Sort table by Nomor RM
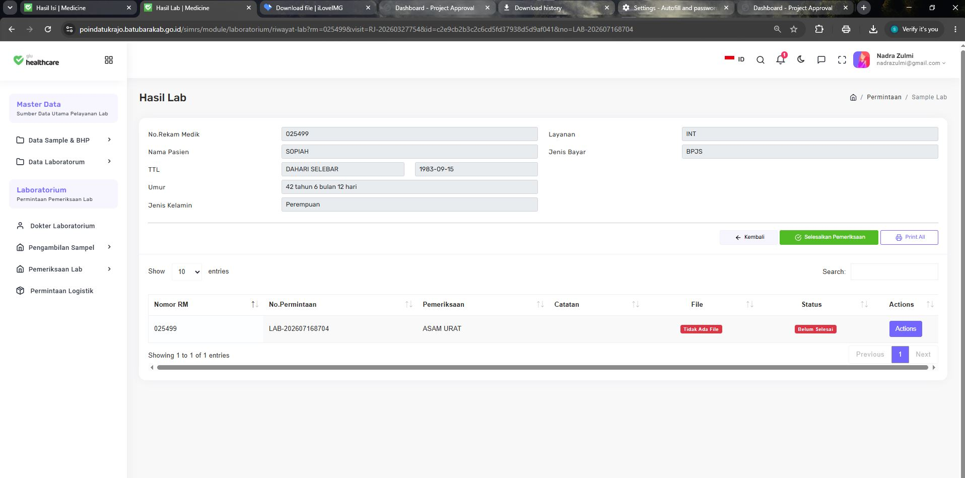 coord(206,304)
